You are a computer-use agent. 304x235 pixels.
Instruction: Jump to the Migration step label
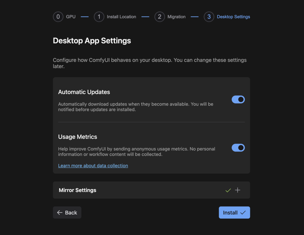pos(176,17)
